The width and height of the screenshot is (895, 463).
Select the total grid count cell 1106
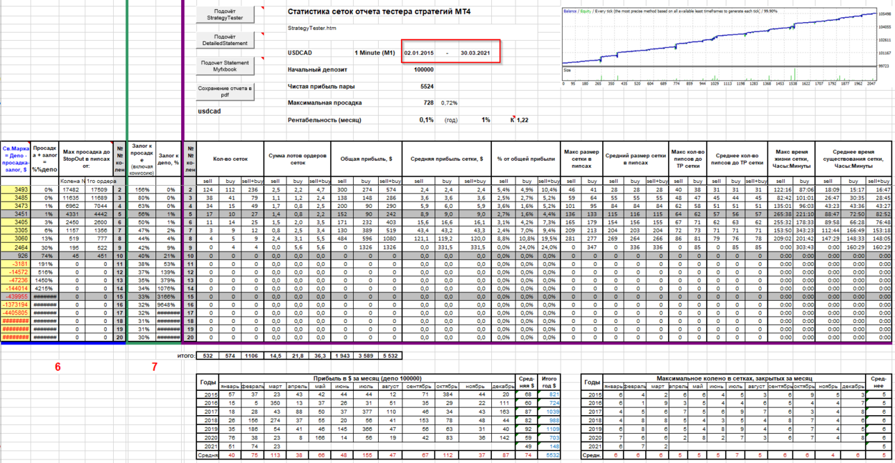(x=251, y=356)
